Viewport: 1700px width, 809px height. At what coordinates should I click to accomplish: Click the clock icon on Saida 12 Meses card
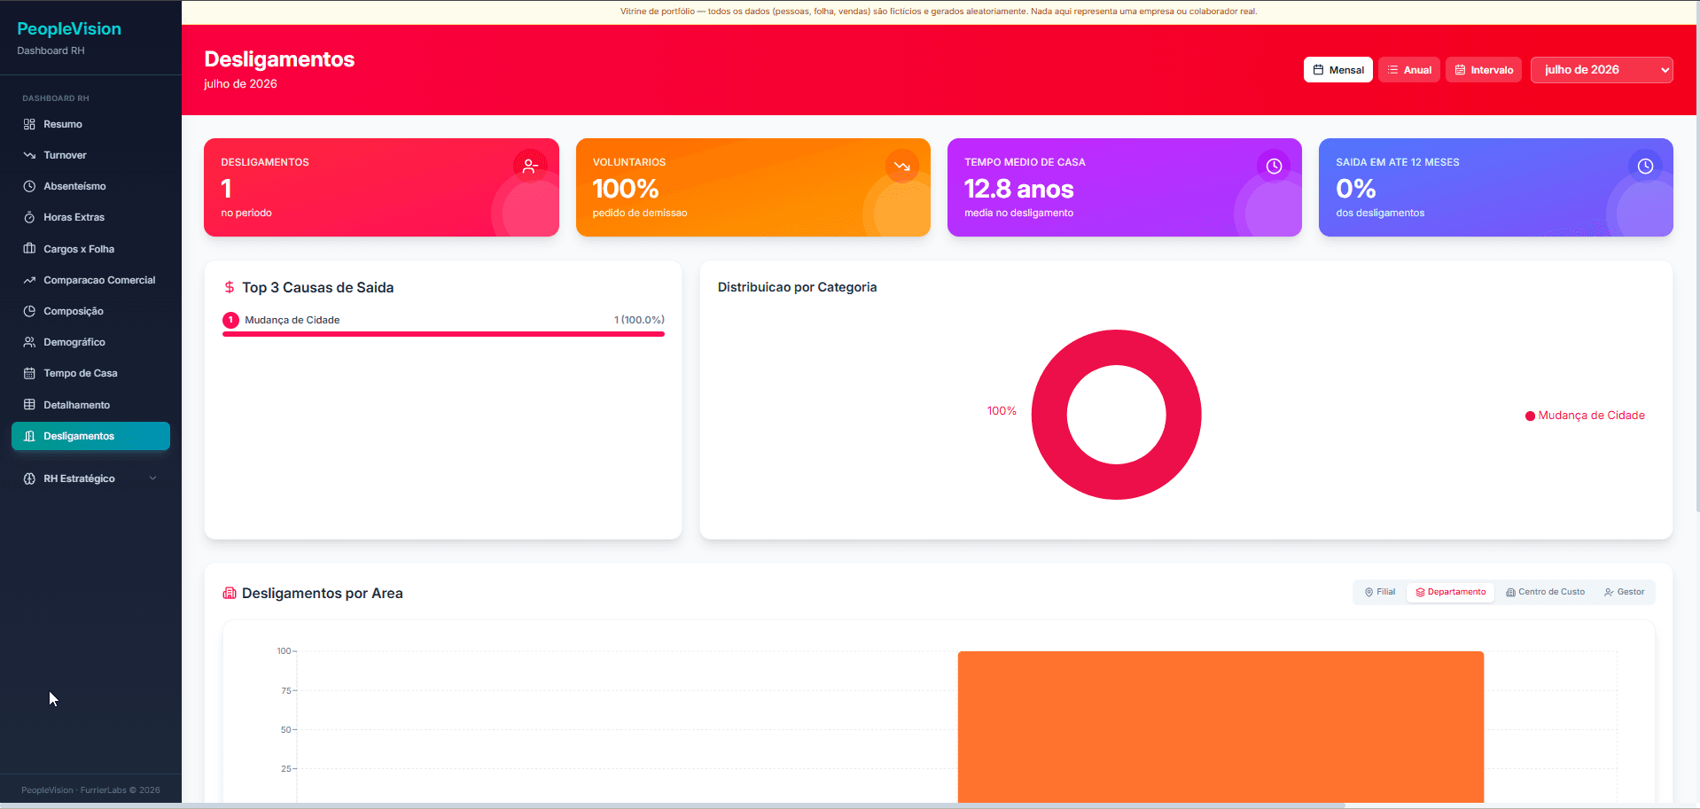pyautogui.click(x=1645, y=166)
